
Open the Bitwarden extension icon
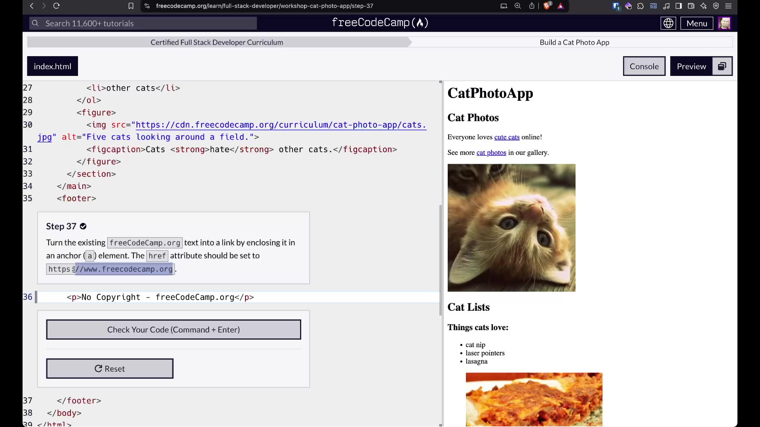pyautogui.click(x=616, y=6)
